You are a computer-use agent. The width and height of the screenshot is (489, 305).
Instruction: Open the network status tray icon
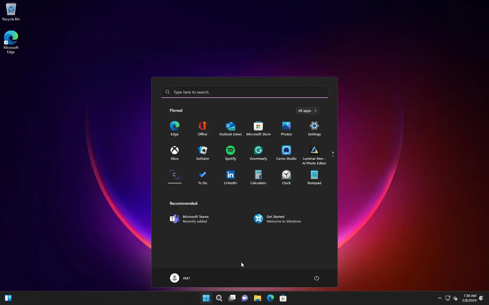click(448, 298)
